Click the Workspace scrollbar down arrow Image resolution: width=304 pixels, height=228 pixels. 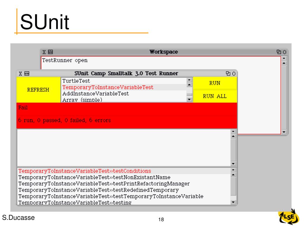[284, 132]
